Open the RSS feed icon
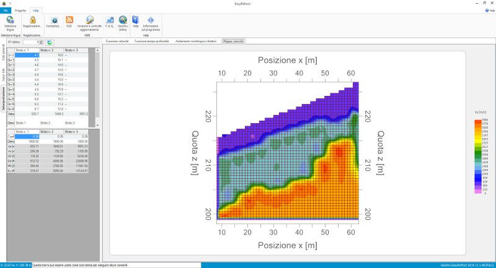 pyautogui.click(x=69, y=20)
